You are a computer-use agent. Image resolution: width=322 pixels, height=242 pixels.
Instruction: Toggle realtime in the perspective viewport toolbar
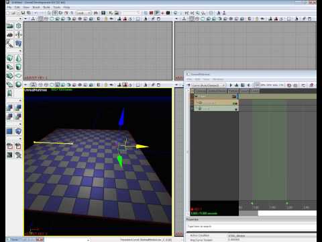coord(33,85)
